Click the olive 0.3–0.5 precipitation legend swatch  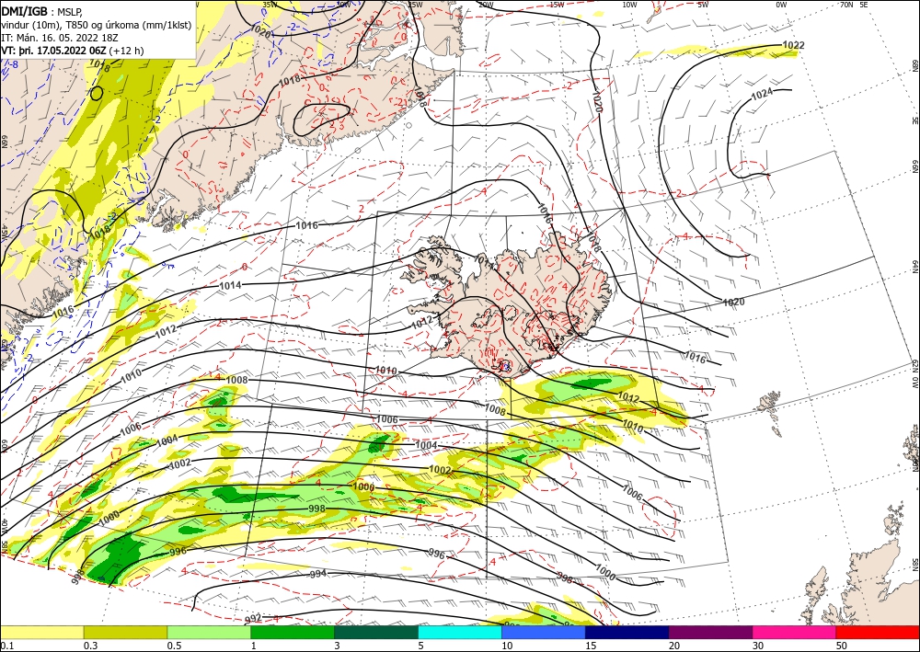tap(125, 632)
